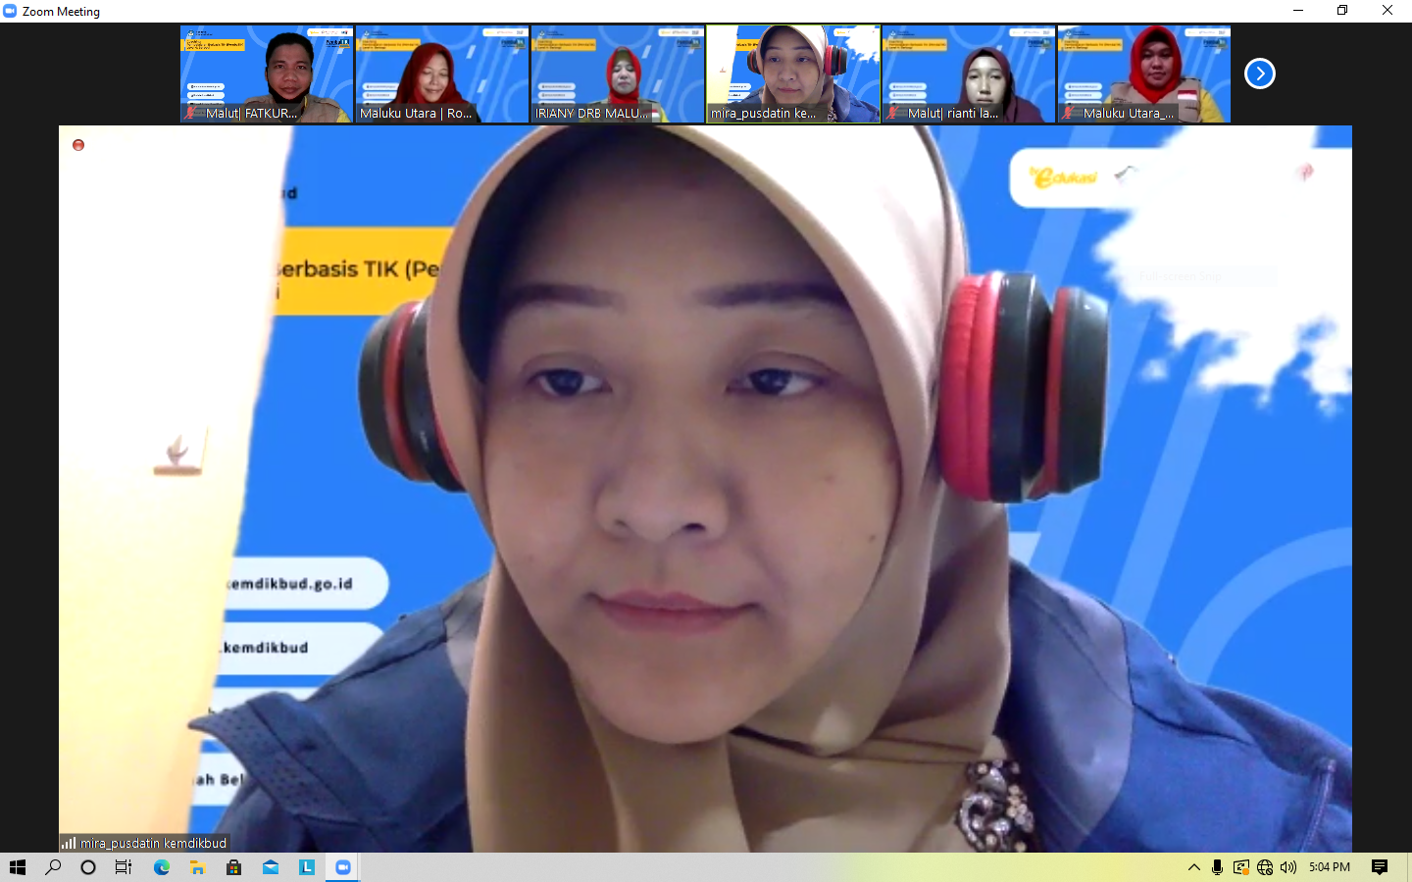Click muted mic icon on Malut| FATKUR thumbnail
This screenshot has height=882, width=1412.
coord(190,113)
